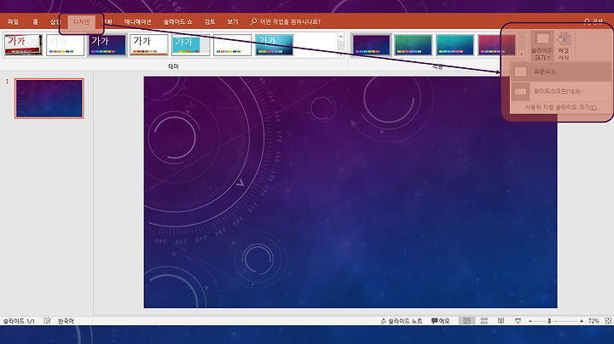Fit slide to current window icon

coord(608,321)
